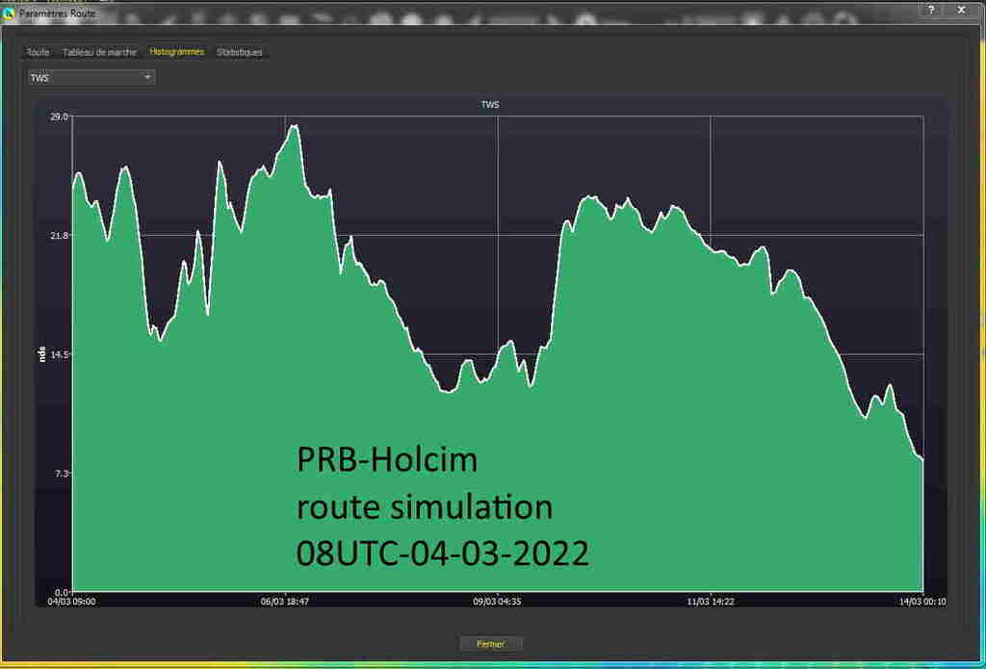Image resolution: width=986 pixels, height=669 pixels.
Task: Click the 14.5 y-axis label
Action: point(59,354)
